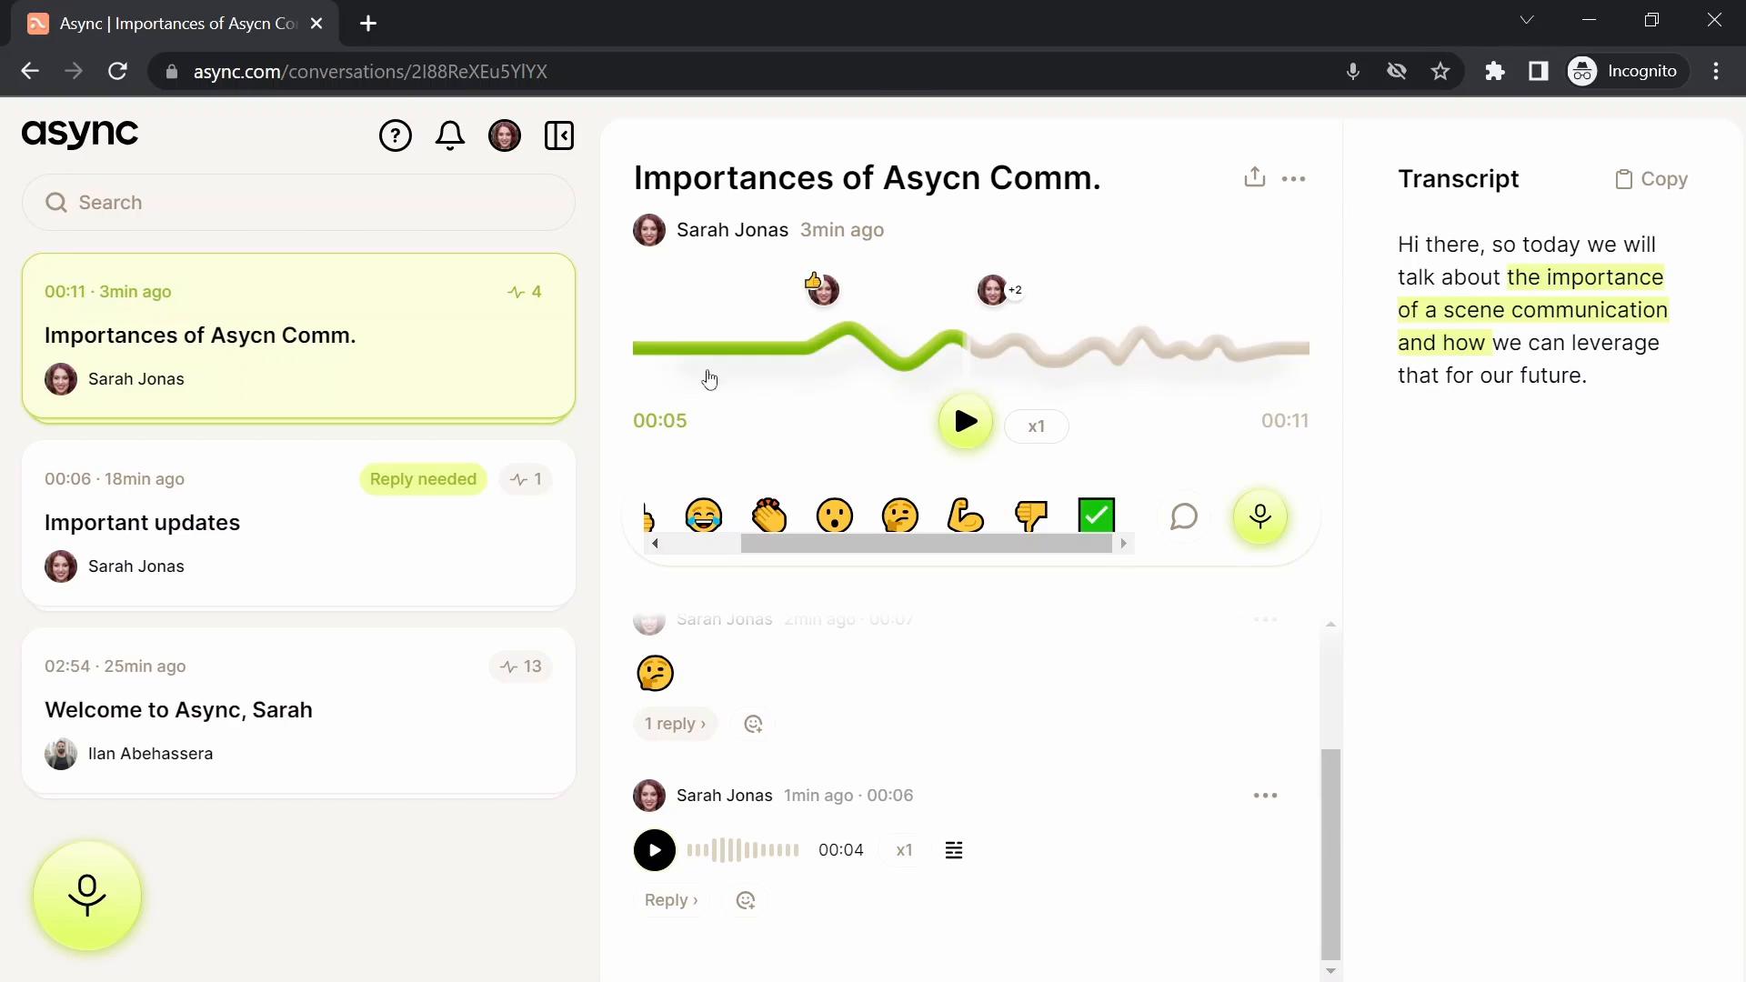This screenshot has width=1746, height=982.
Task: Click the share/export icon
Action: (1254, 177)
